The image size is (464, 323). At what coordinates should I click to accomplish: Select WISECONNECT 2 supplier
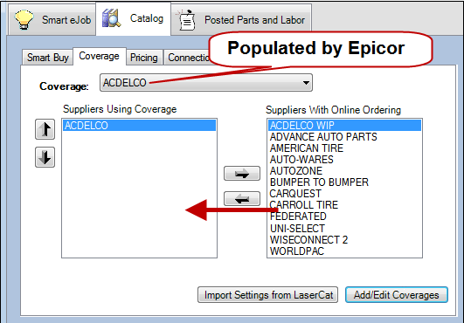(344, 240)
